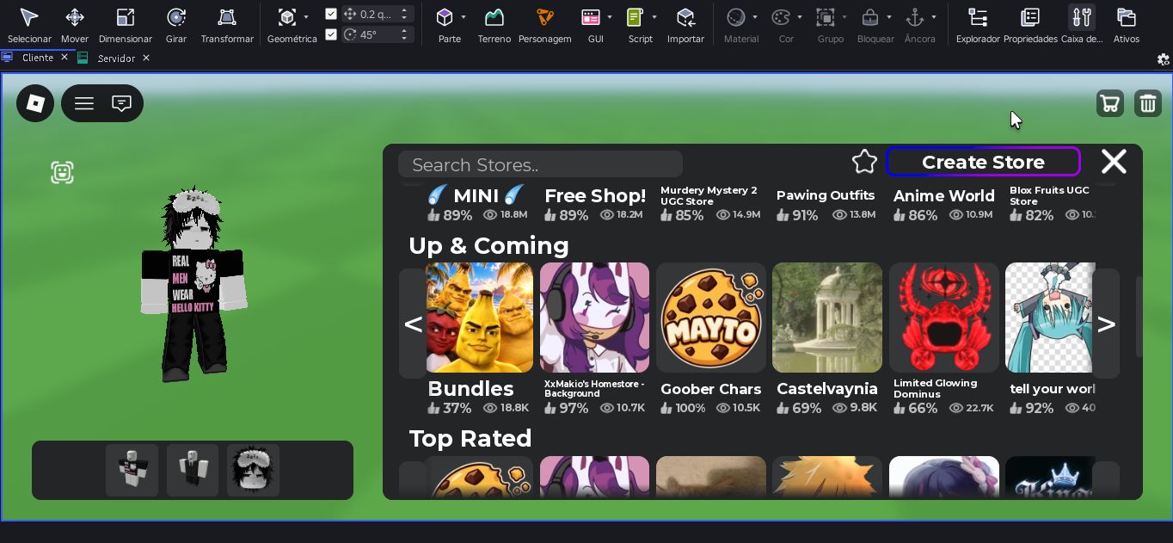Screen dimensions: 1173x543
Task: Open the Roblox logo menu
Action: tap(35, 103)
